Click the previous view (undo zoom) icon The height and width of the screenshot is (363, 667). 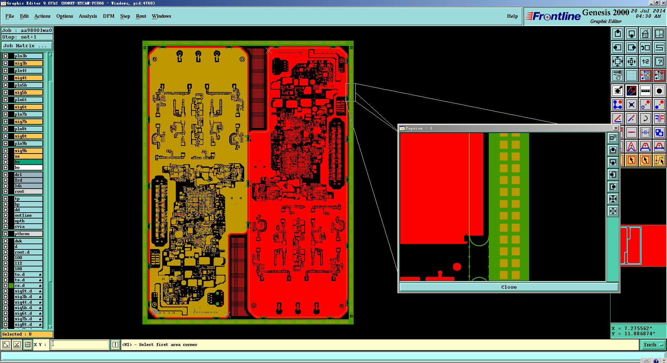(645, 48)
